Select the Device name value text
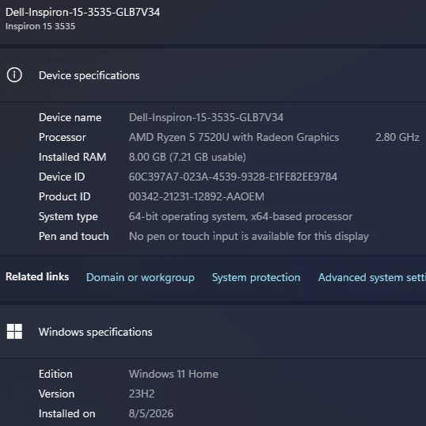This screenshot has height=426, width=426. pos(206,118)
